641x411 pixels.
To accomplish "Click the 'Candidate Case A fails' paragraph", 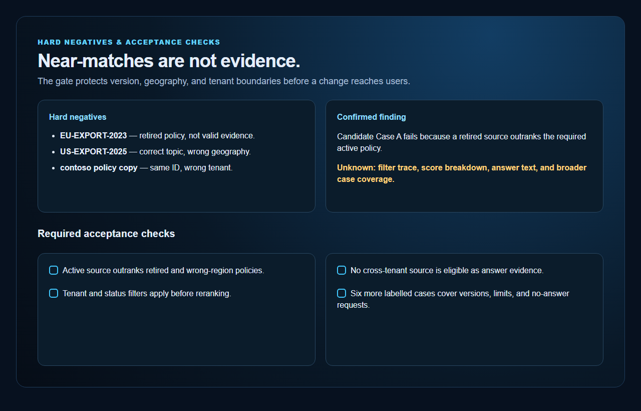I will [461, 142].
